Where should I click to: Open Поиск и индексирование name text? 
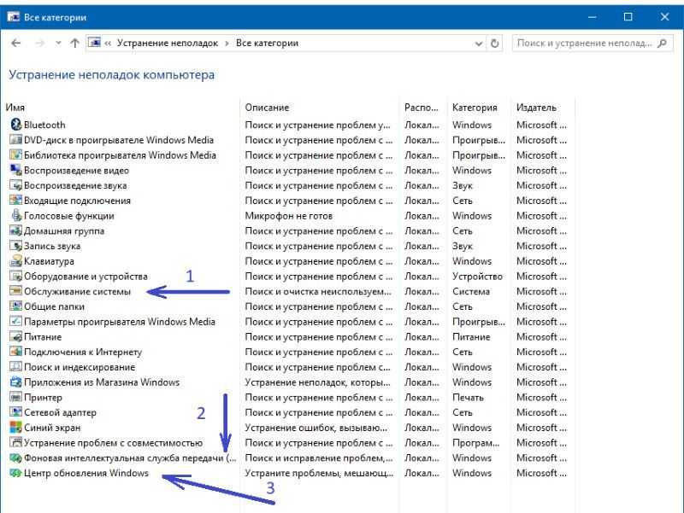point(80,367)
